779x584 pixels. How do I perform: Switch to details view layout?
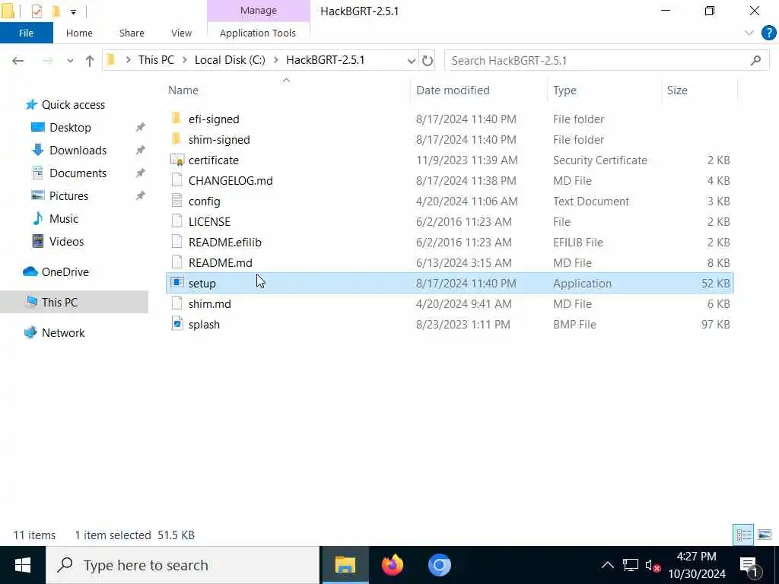743,535
